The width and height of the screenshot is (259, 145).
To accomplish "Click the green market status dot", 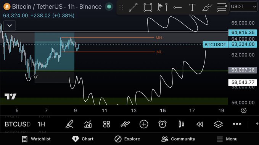I will click(x=109, y=7).
